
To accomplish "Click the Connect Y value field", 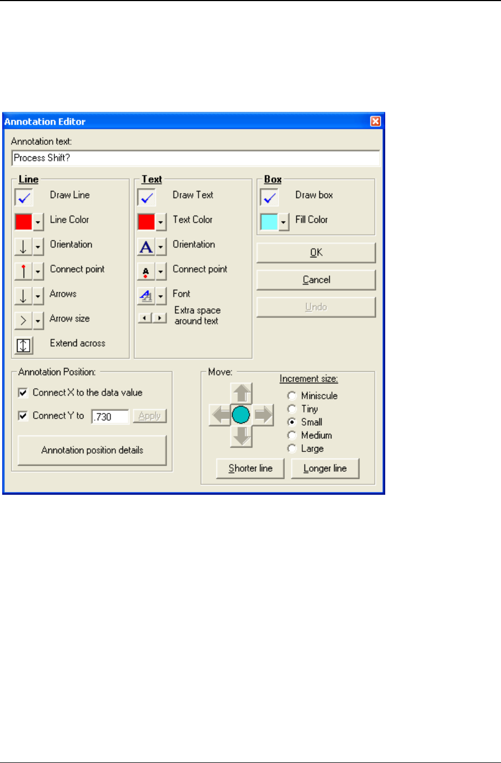I will [110, 416].
